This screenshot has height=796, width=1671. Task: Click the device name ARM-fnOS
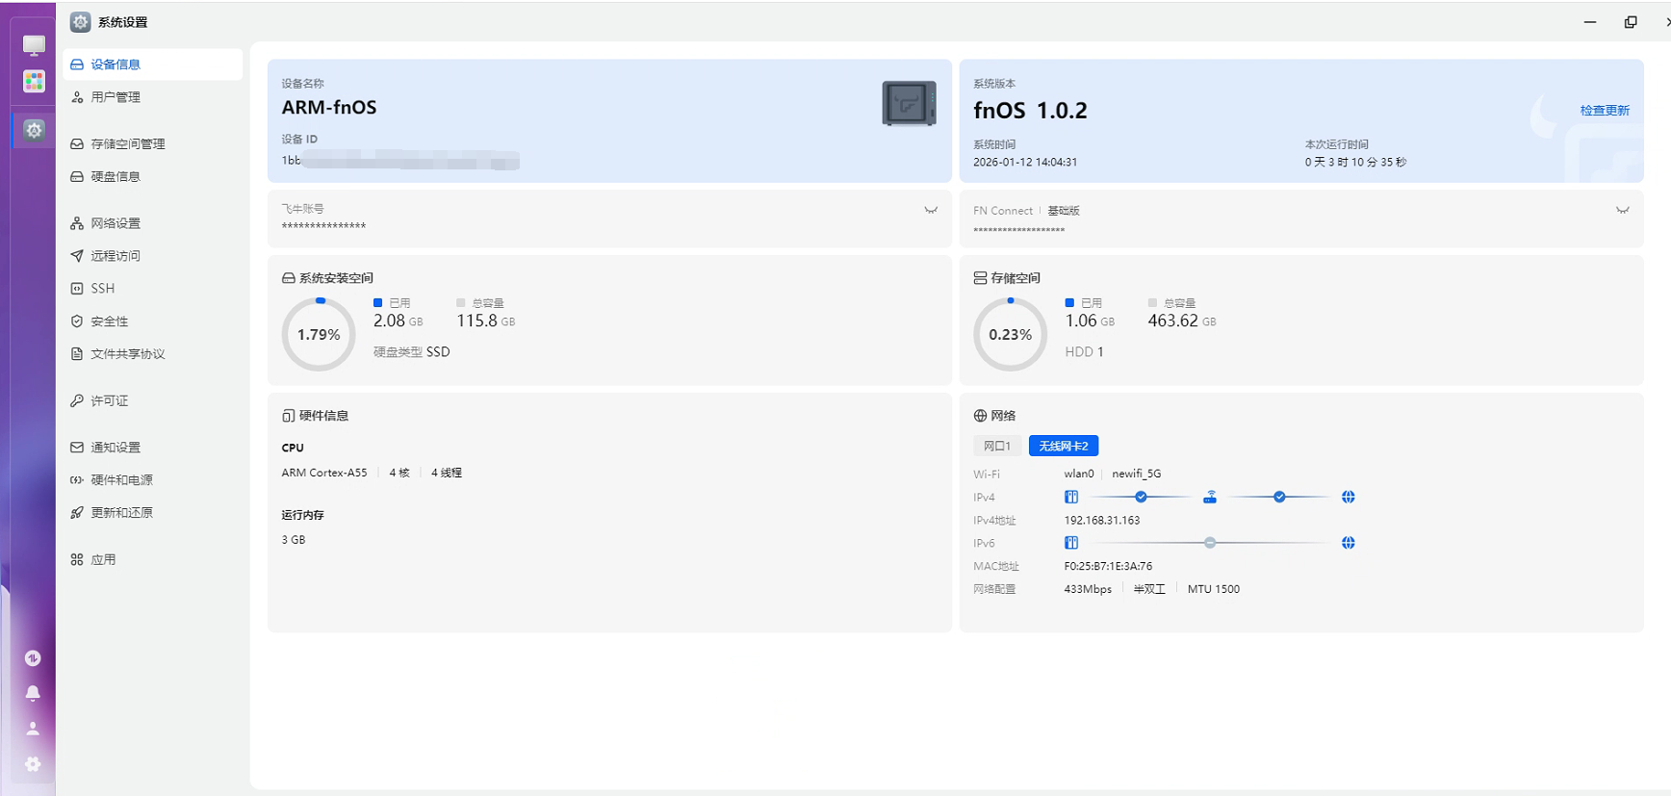pyautogui.click(x=329, y=108)
